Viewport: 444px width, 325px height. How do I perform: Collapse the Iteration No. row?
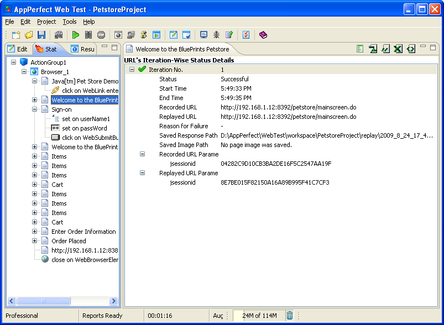pyautogui.click(x=132, y=70)
